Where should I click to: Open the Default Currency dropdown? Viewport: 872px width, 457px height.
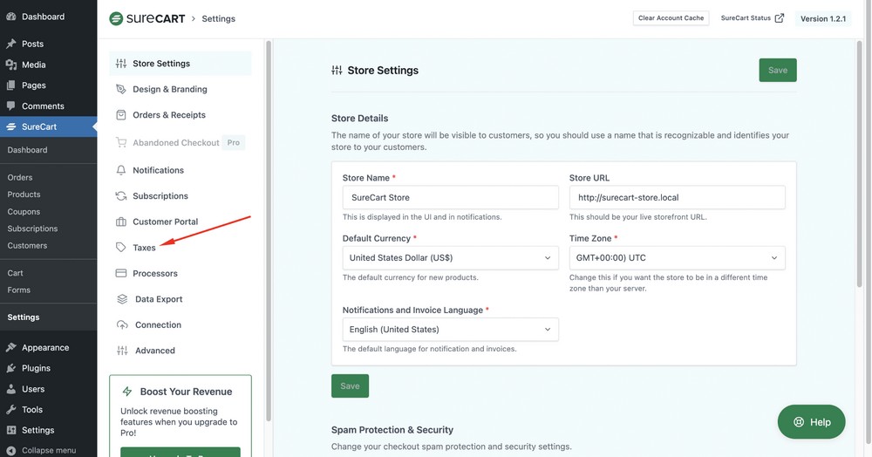(x=450, y=258)
